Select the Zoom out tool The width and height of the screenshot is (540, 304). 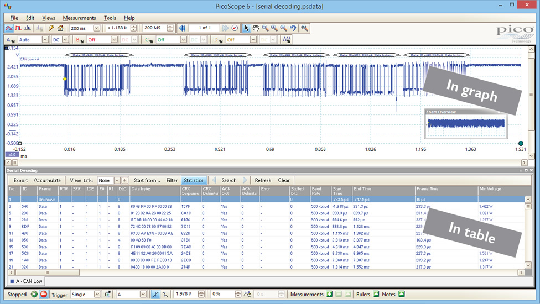(283, 28)
